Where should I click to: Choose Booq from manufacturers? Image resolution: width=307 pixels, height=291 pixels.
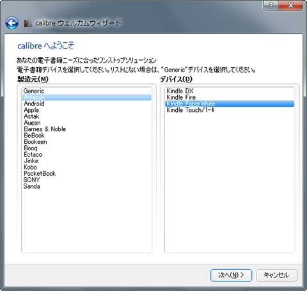pos(86,148)
